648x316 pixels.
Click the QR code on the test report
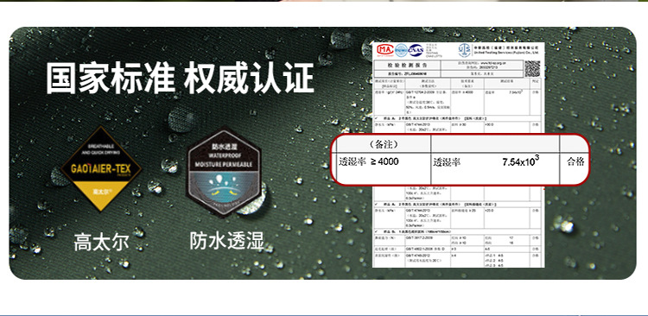[532, 68]
